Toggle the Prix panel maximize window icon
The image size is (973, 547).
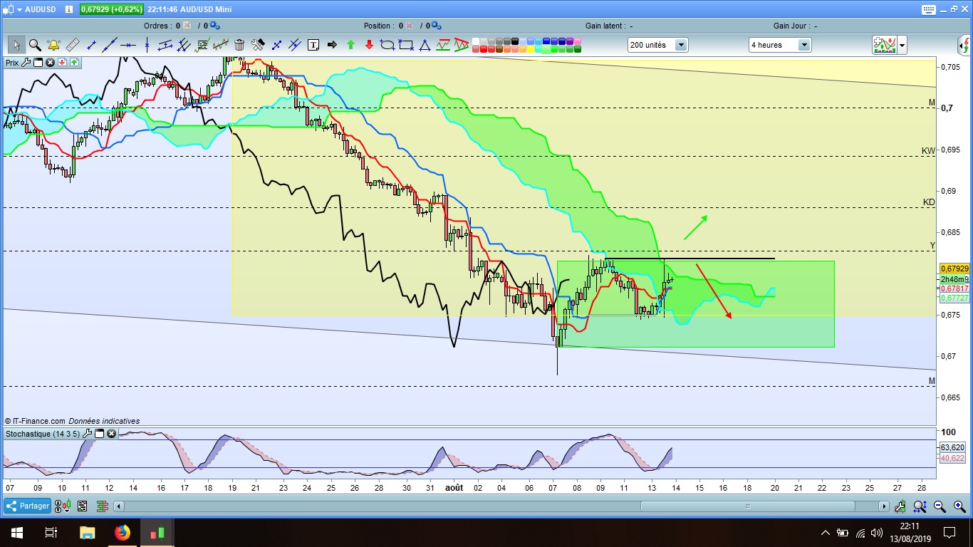pos(38,63)
